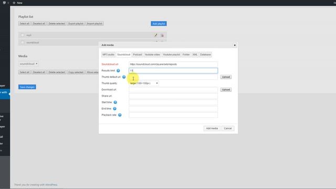Click Deselect all in Playlist list
Viewport: 336px width, 189px height.
tap(39, 24)
